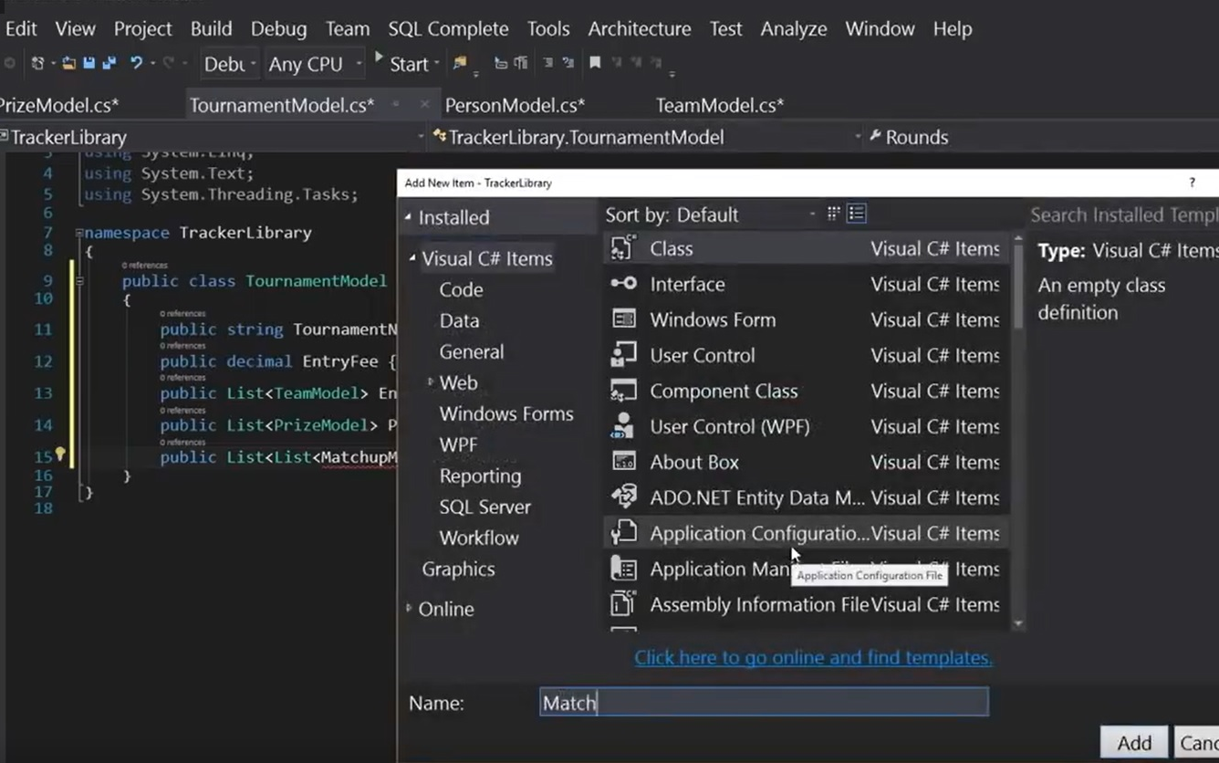Click the Add button
1219x763 pixels.
(1133, 743)
